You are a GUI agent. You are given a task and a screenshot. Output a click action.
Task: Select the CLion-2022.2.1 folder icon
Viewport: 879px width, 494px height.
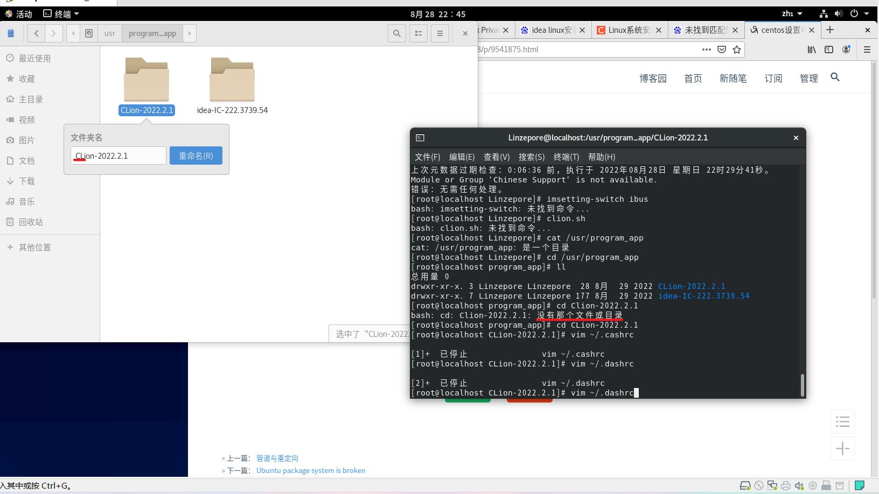(146, 80)
